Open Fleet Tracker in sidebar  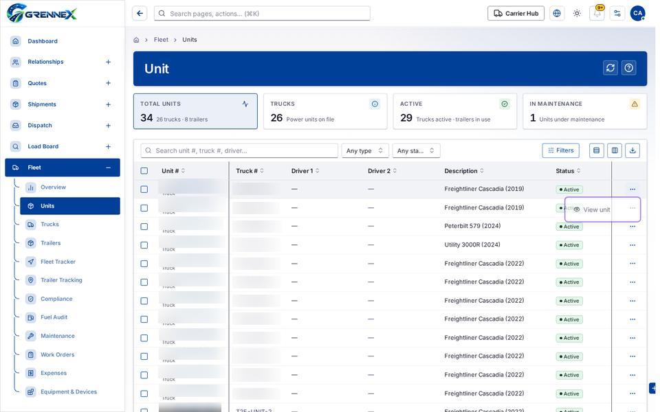point(70,262)
